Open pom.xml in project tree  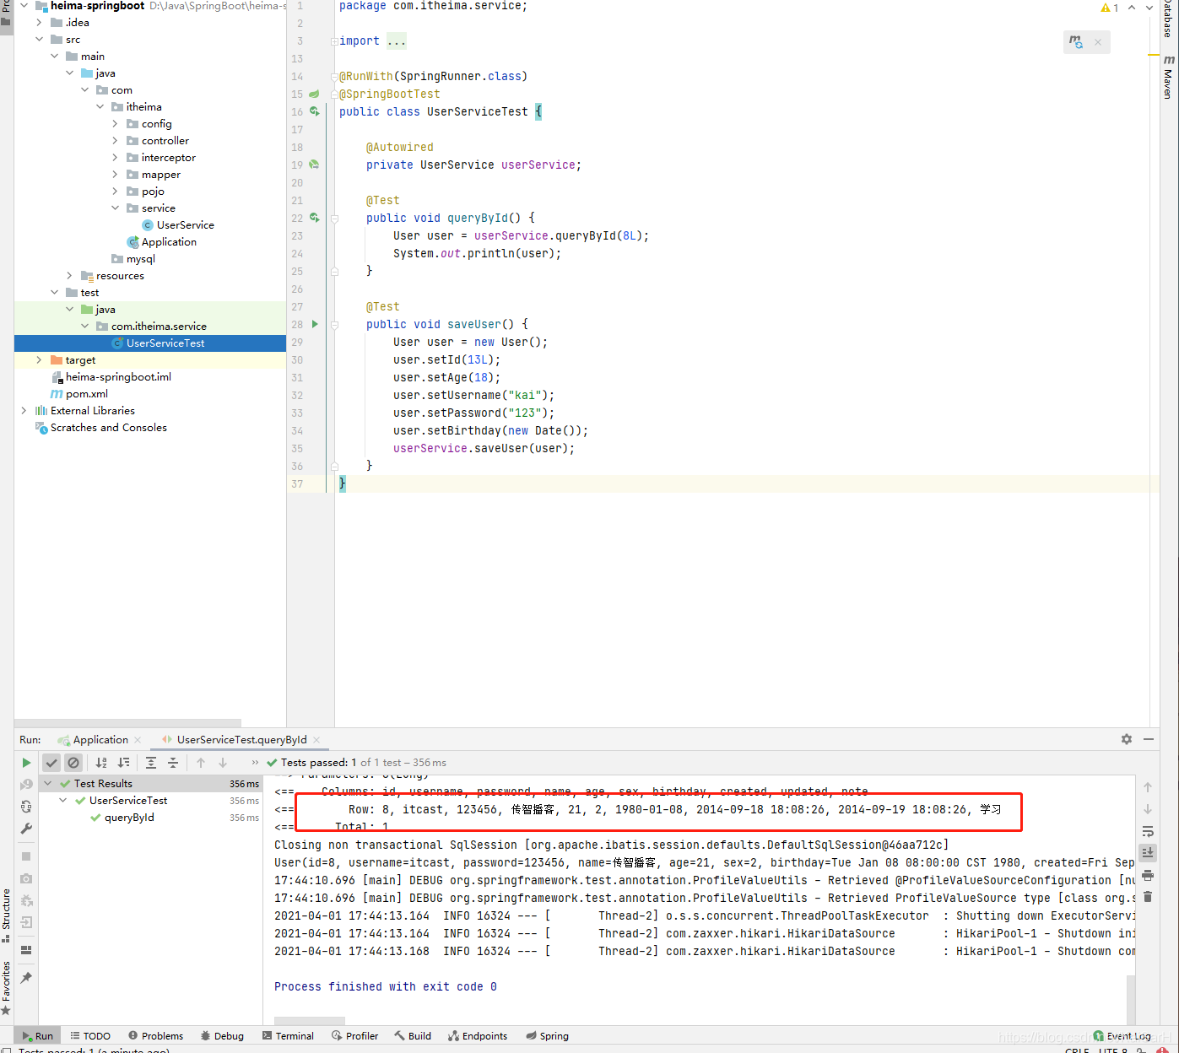[87, 394]
